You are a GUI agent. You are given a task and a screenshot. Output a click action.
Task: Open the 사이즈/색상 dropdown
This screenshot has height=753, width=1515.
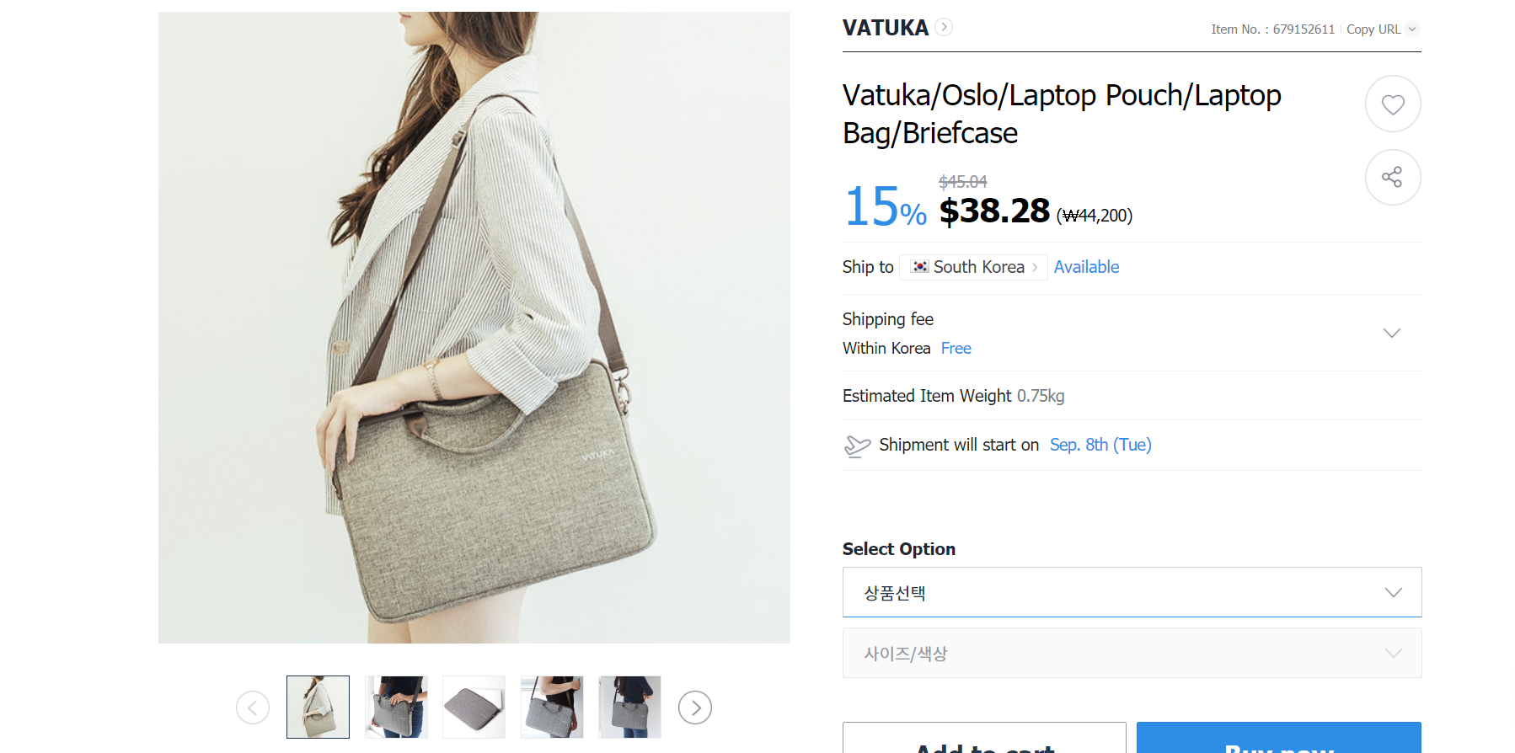pos(1131,653)
